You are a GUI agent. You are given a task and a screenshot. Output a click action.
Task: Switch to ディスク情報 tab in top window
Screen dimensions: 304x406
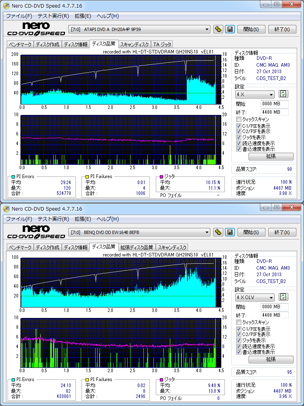click(75, 45)
